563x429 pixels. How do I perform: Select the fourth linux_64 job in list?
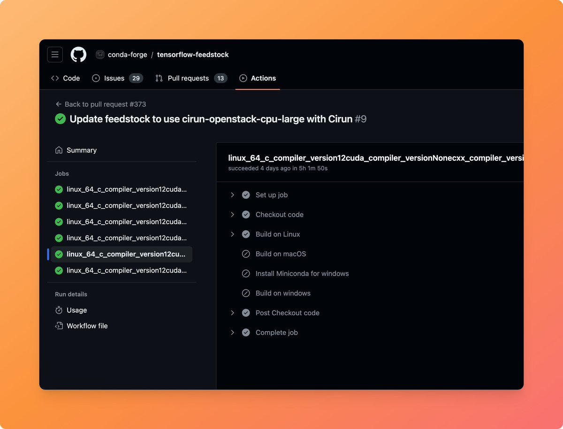[x=122, y=238]
